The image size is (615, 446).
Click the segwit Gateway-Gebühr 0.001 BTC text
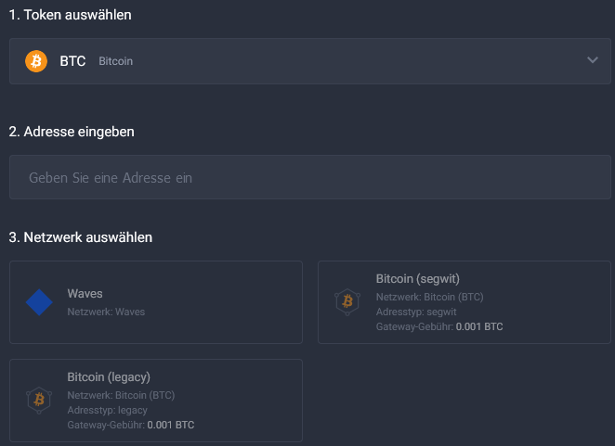click(439, 326)
